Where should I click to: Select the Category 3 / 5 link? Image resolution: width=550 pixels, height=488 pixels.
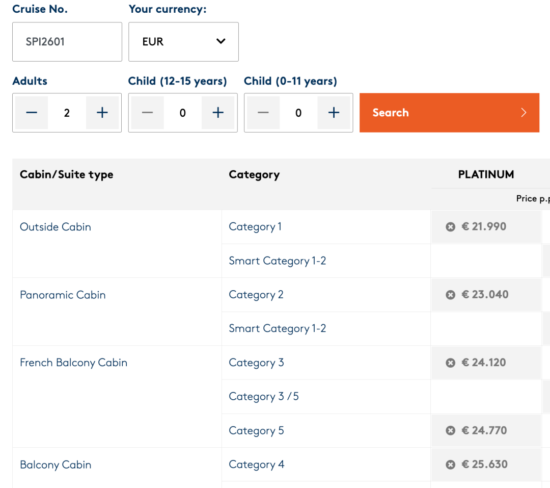pos(264,396)
